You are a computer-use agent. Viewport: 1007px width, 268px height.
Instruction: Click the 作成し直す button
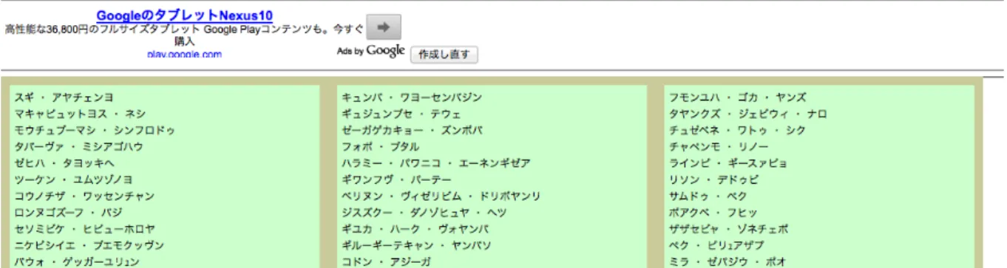coord(444,55)
